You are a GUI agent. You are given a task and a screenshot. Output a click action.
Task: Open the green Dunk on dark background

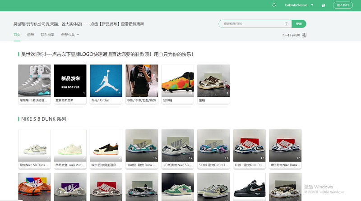coord(178,187)
